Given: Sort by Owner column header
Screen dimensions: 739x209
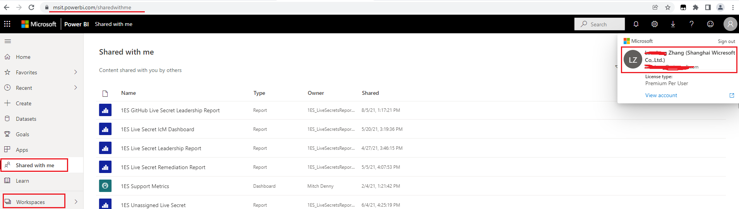Looking at the screenshot, I should [316, 93].
